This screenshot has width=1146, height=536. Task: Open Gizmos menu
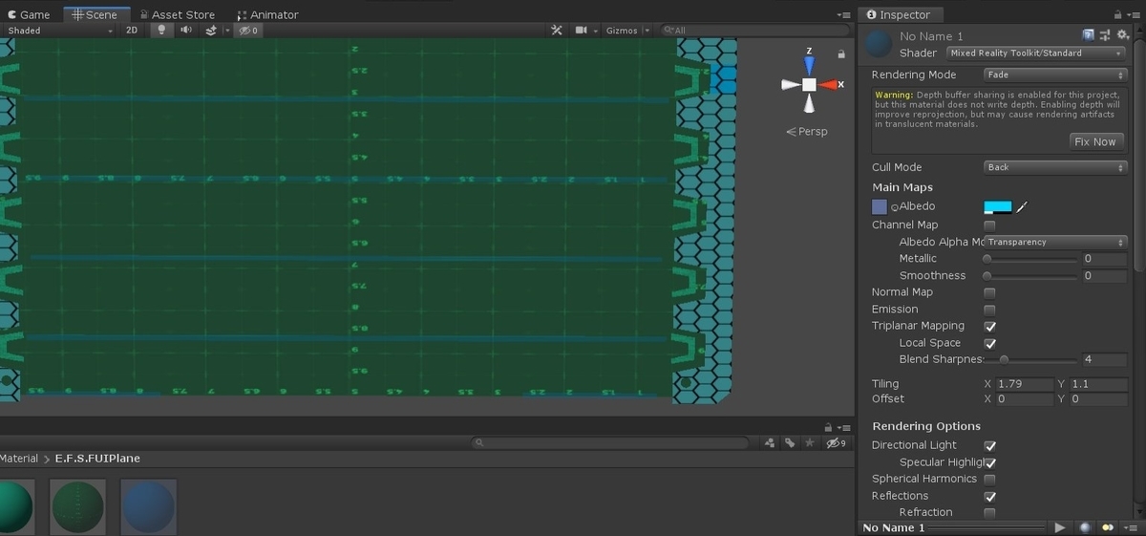pos(627,31)
